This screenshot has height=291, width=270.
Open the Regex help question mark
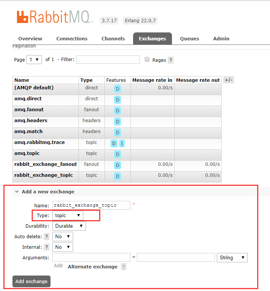(x=171, y=60)
